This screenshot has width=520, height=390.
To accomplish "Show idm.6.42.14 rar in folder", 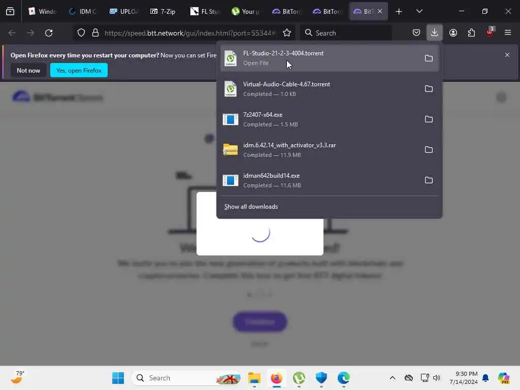I will click(429, 150).
